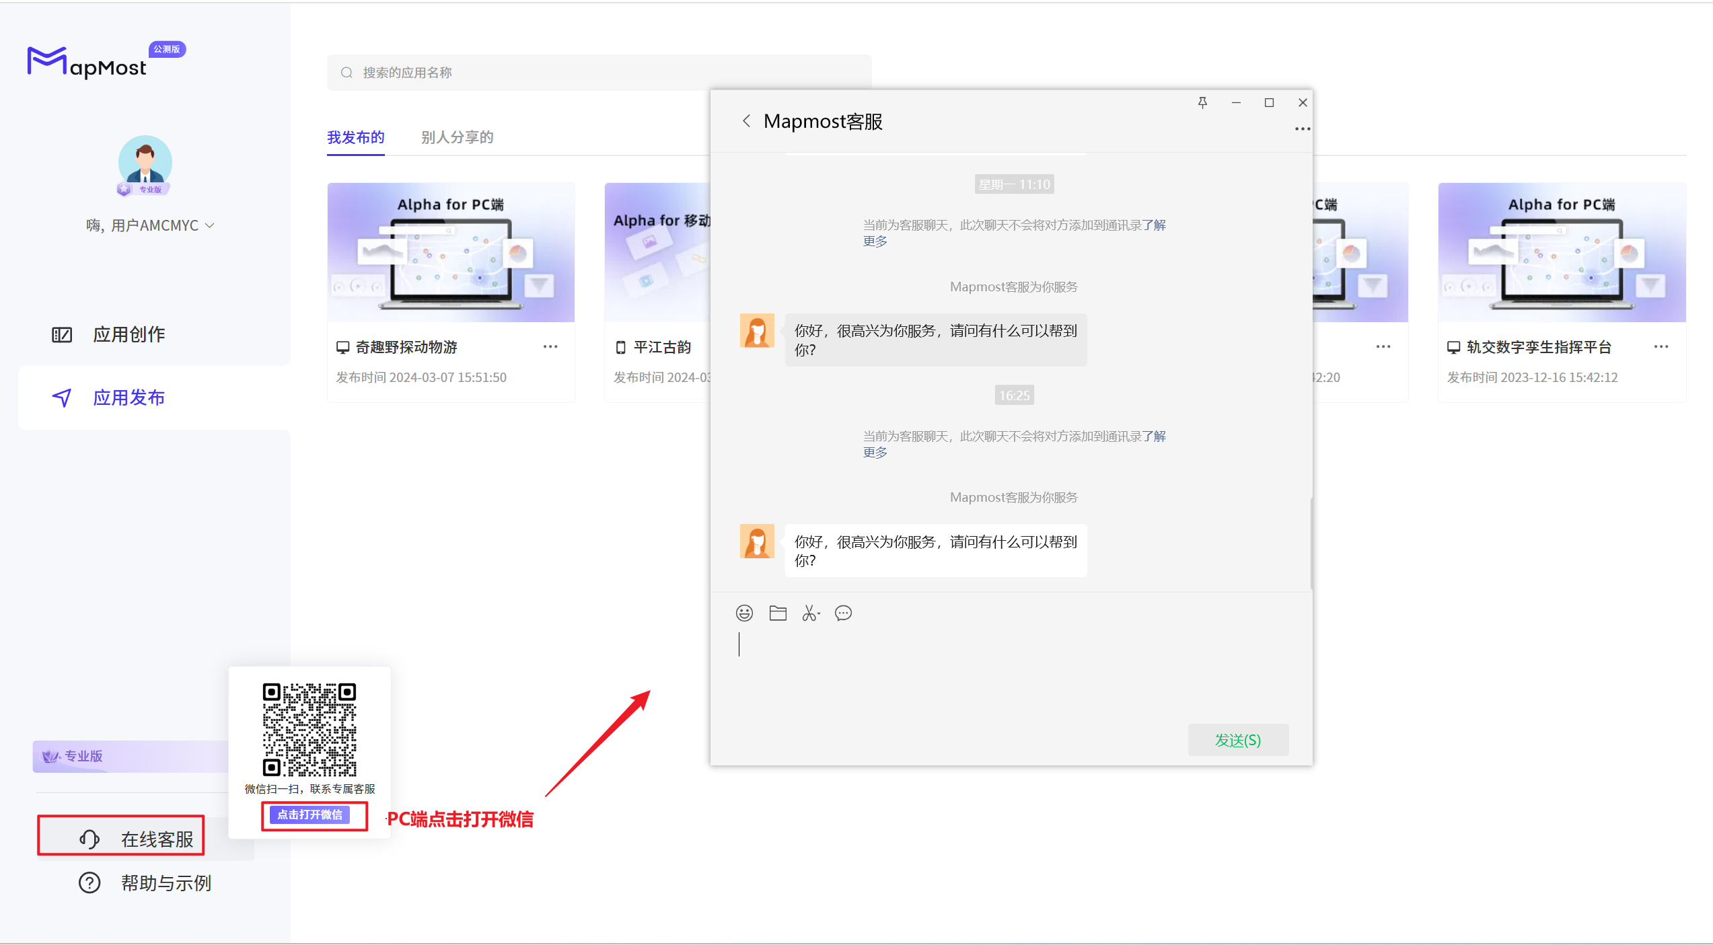Image resolution: width=1713 pixels, height=945 pixels.
Task: Click the MapMost logo
Action: click(86, 63)
